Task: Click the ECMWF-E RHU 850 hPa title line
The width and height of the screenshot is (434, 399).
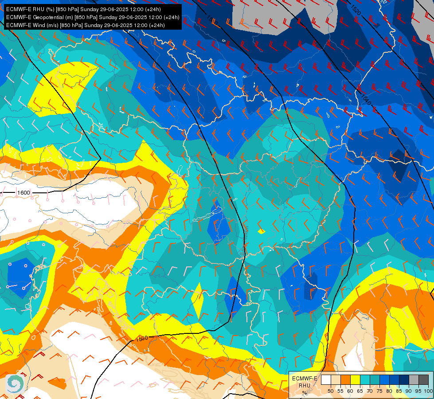Action: pos(83,9)
